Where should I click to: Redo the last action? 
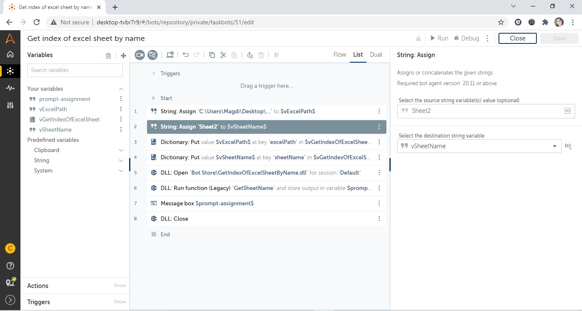[196, 55]
